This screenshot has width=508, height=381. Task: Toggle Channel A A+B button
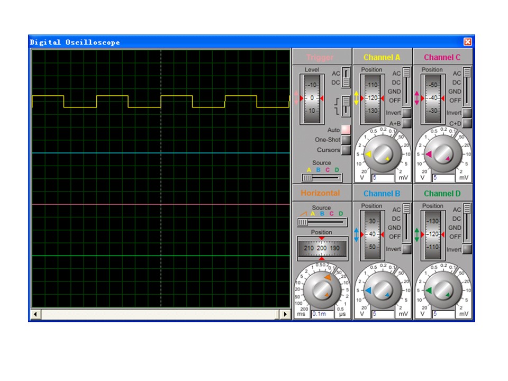coord(406,123)
